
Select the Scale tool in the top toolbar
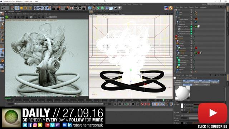21,8
